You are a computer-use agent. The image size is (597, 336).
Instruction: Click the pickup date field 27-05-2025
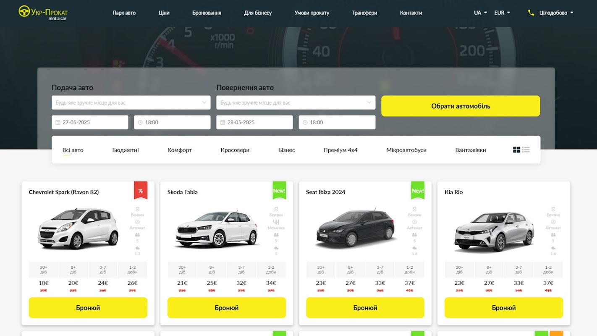click(90, 123)
